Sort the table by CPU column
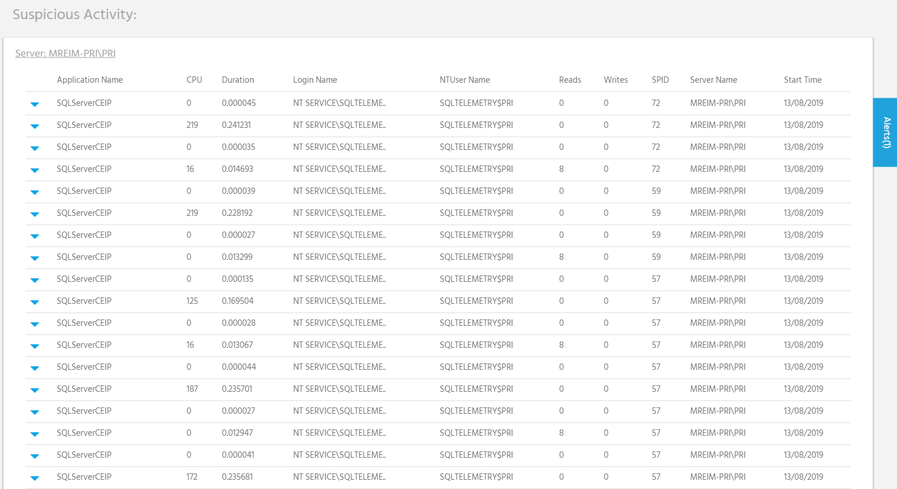This screenshot has height=489, width=897. tap(194, 80)
